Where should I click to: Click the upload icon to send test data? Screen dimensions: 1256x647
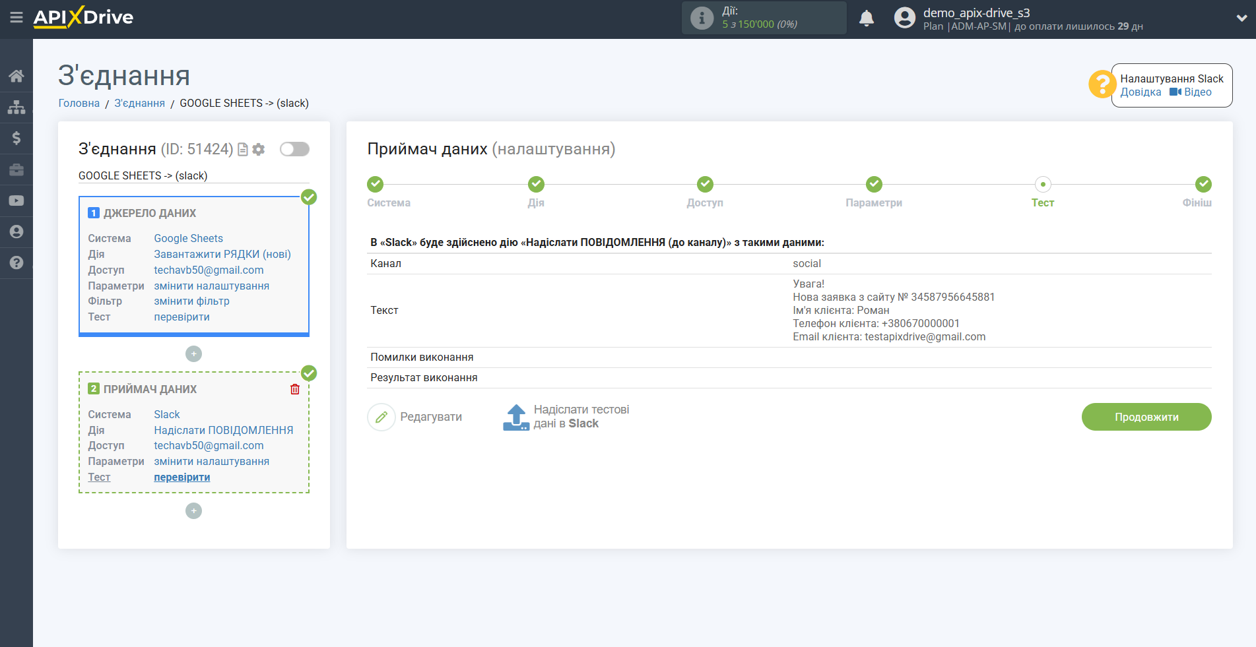tap(516, 417)
